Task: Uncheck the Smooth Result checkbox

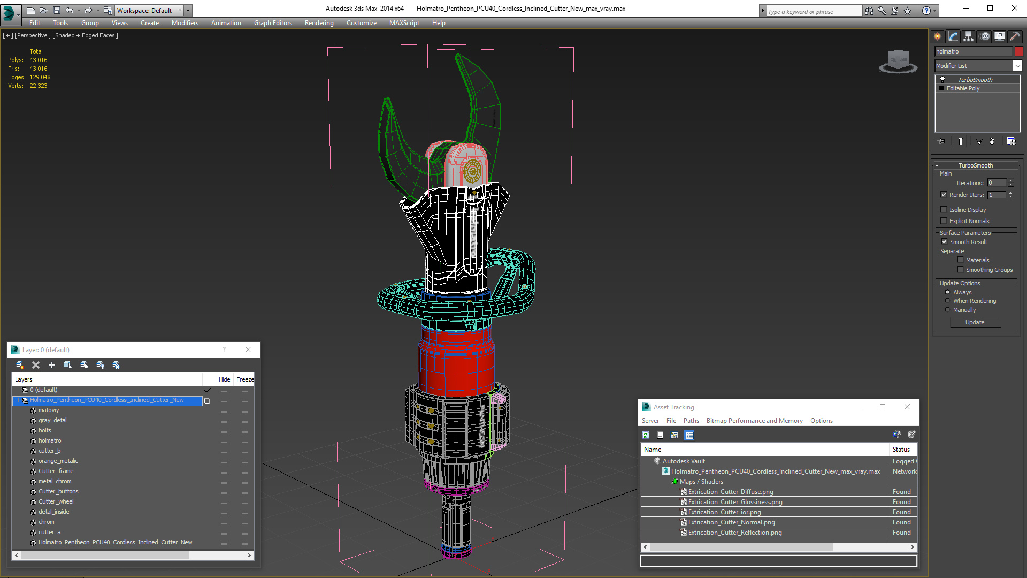Action: 944,242
